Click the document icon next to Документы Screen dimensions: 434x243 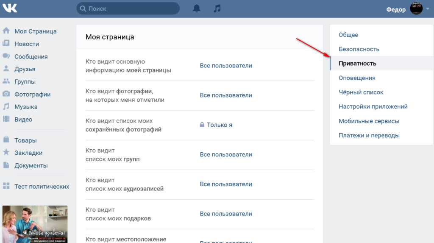6,165
